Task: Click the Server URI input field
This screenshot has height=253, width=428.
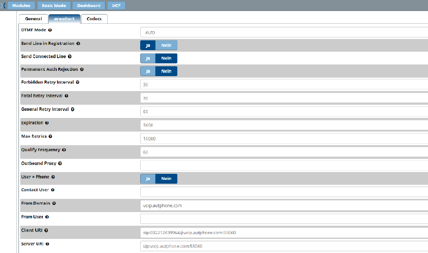Action: tap(283, 246)
